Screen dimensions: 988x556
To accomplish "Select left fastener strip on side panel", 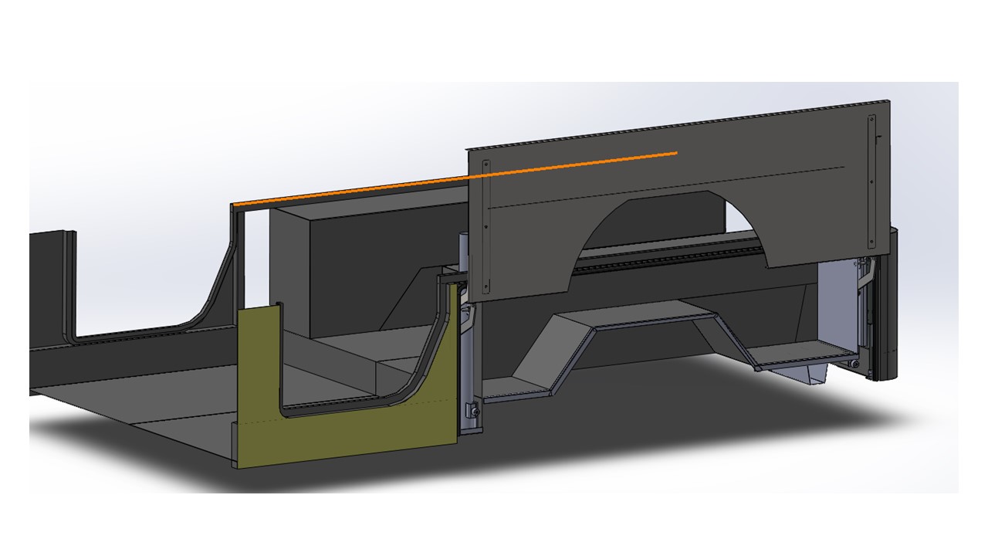I will tap(486, 226).
